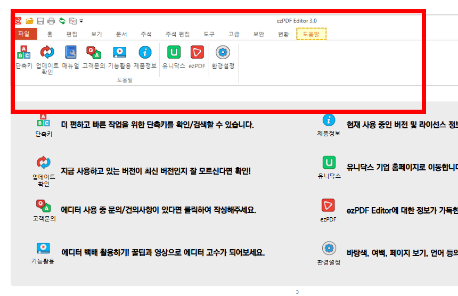This screenshot has height=296, width=458.
Task: Click the highlighted 도움말 tab
Action: [x=312, y=34]
